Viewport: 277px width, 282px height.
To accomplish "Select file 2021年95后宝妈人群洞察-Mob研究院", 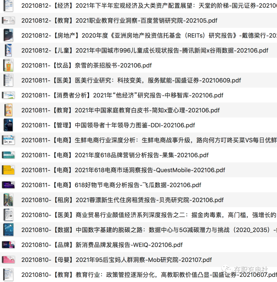I will pos(117,260).
